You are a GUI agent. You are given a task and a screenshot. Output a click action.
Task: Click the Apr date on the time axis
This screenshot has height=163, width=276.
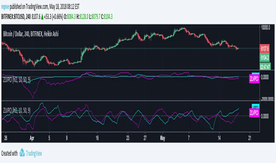tap(32, 138)
